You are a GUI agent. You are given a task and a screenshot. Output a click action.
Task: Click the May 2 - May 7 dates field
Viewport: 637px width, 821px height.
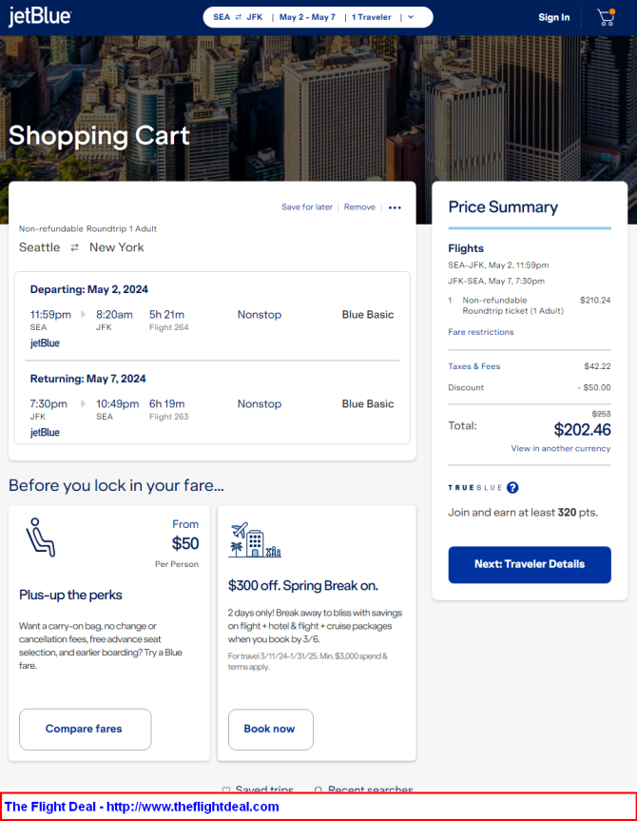(307, 17)
